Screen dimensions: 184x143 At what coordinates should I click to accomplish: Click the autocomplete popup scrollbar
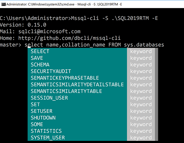(x=156, y=94)
